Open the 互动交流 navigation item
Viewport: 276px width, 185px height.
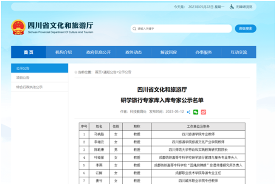(x=239, y=52)
